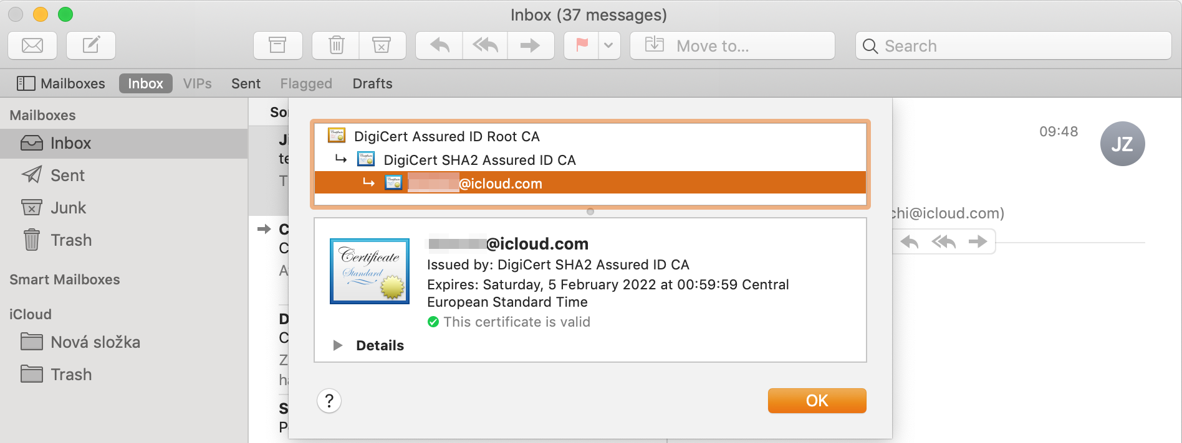Open certificate help with question mark
This screenshot has height=443, width=1182.
[329, 401]
